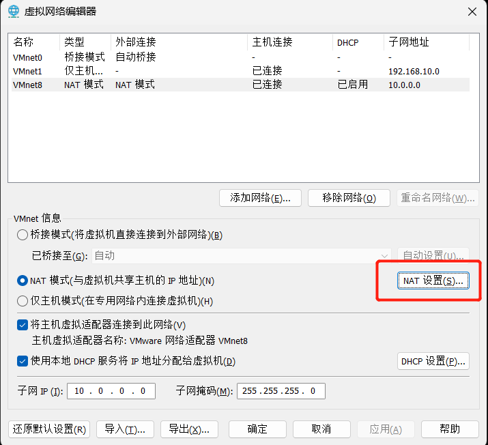This screenshot has height=445, width=488.
Task: Open NAT 设置 dialog
Action: [433, 281]
